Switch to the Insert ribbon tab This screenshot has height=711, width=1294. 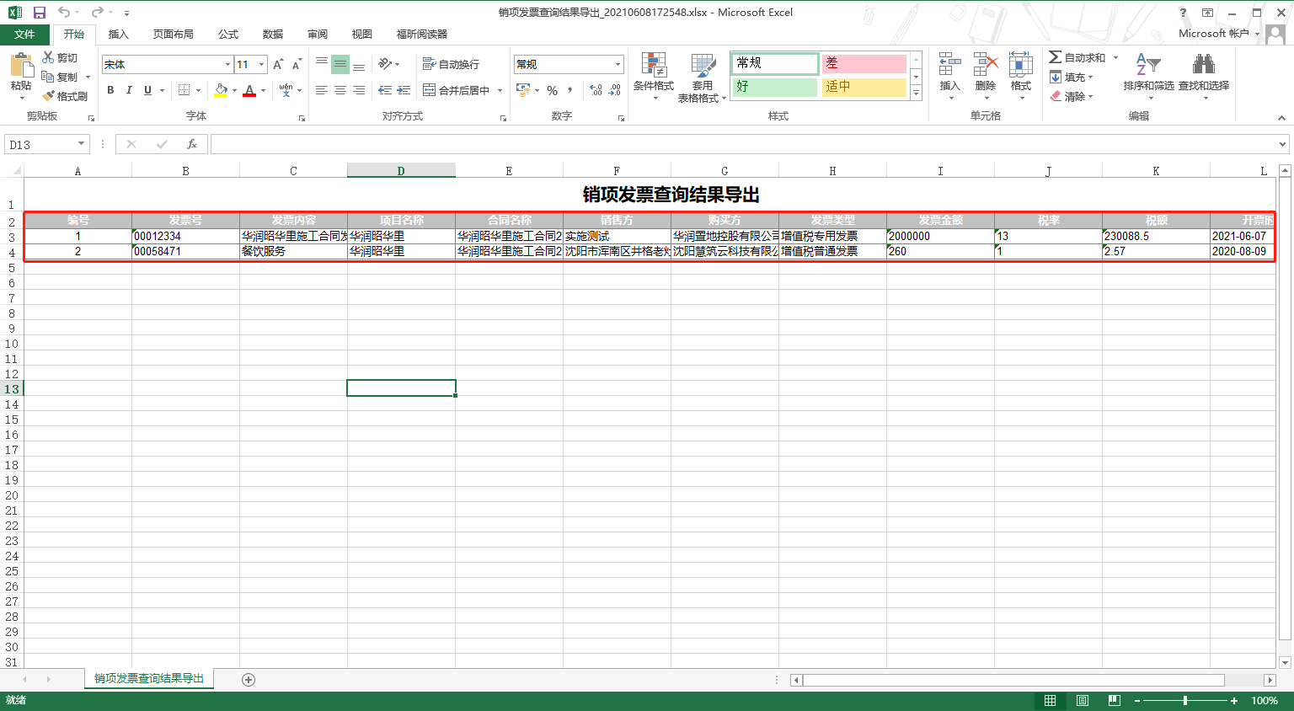pyautogui.click(x=119, y=35)
